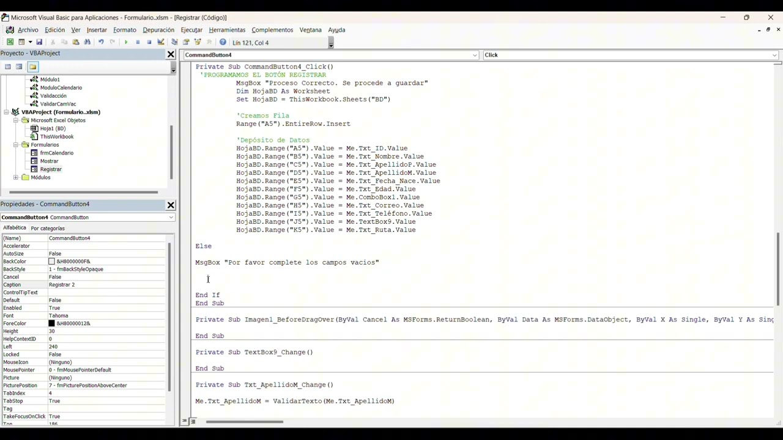Select ThisWorkbook in project tree
783x440 pixels.
(x=57, y=137)
